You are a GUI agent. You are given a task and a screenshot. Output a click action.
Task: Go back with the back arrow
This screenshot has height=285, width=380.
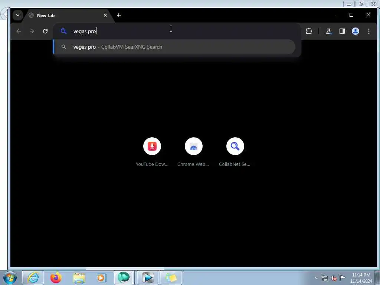pos(19,31)
